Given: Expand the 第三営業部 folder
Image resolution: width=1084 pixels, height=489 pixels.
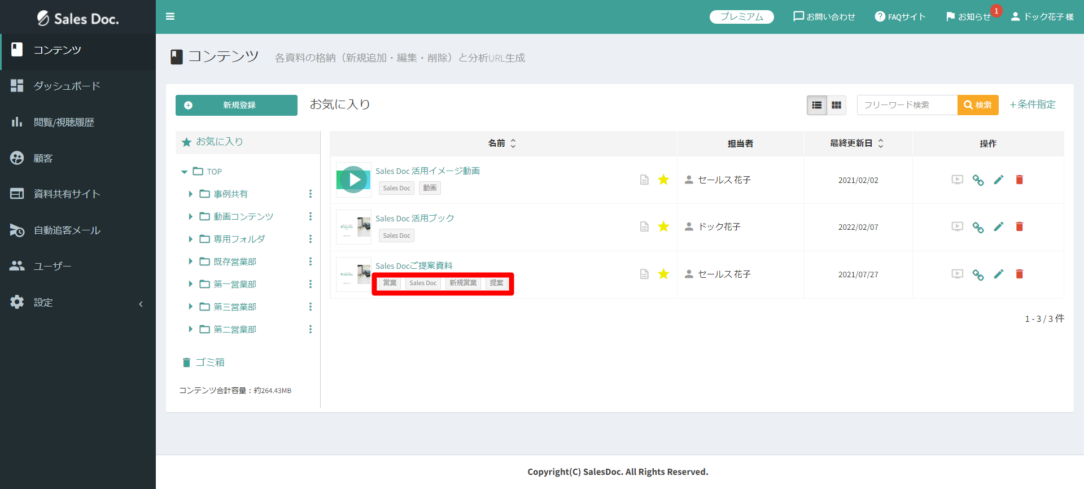Looking at the screenshot, I should click(190, 307).
